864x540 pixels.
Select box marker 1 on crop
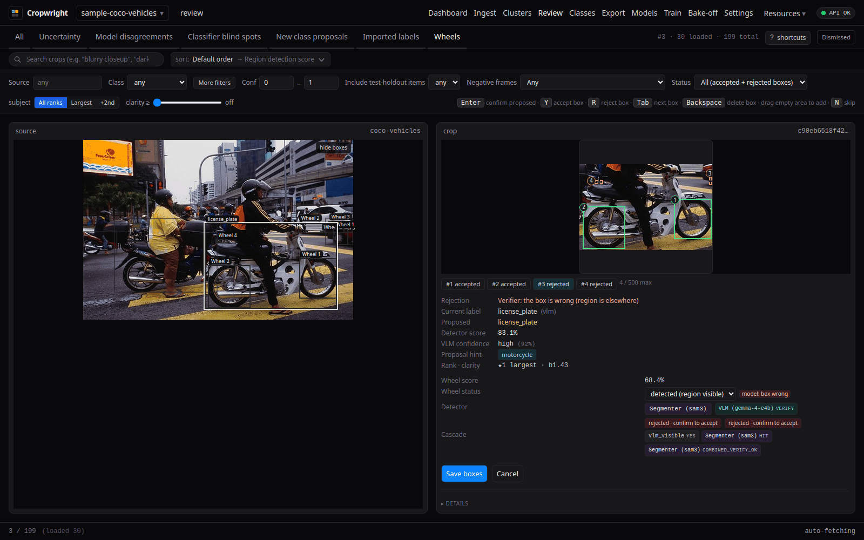tap(674, 200)
